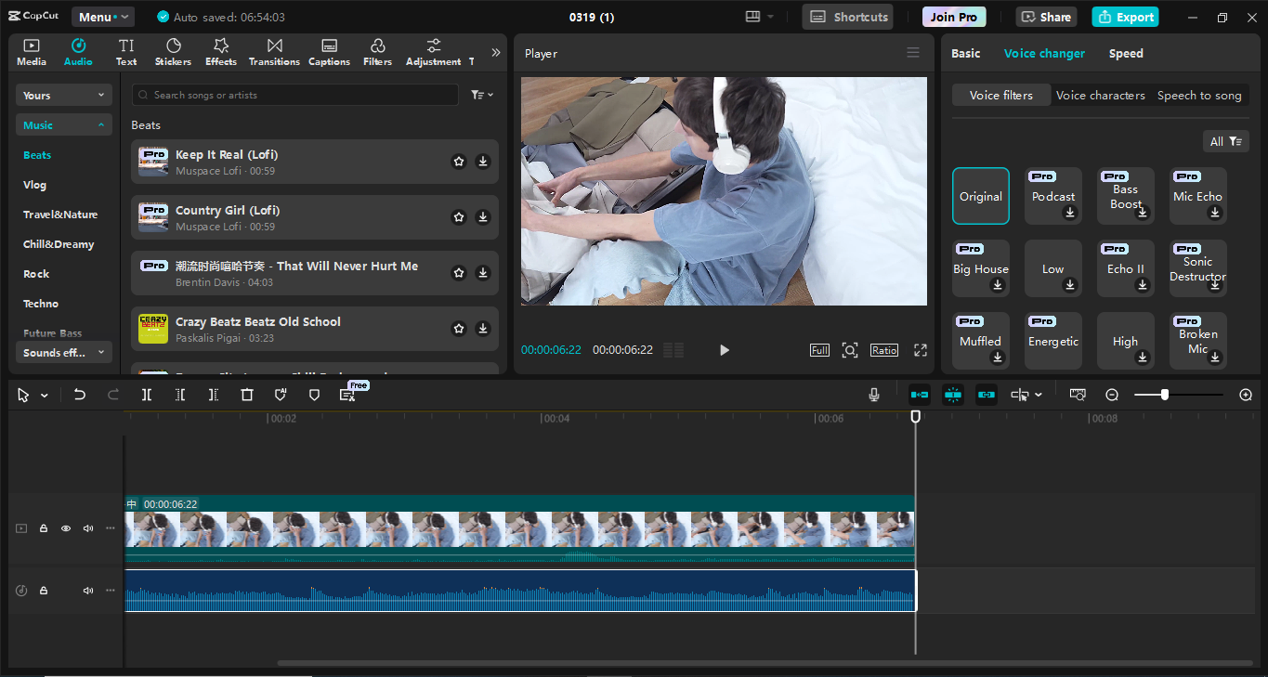Open the Stickers panel
The width and height of the screenshot is (1268, 677).
click(x=173, y=51)
